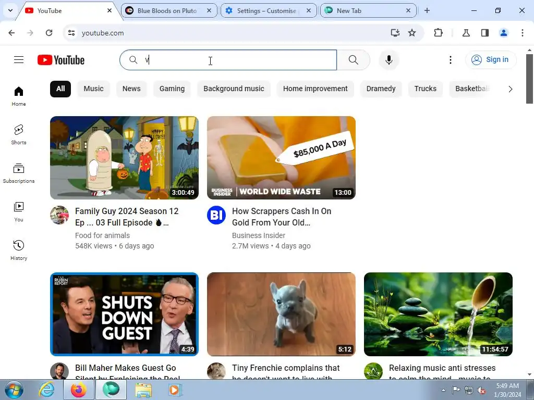Open Family Guy 2024 Season 12 video title
Screen dimensions: 534x400
click(127, 217)
